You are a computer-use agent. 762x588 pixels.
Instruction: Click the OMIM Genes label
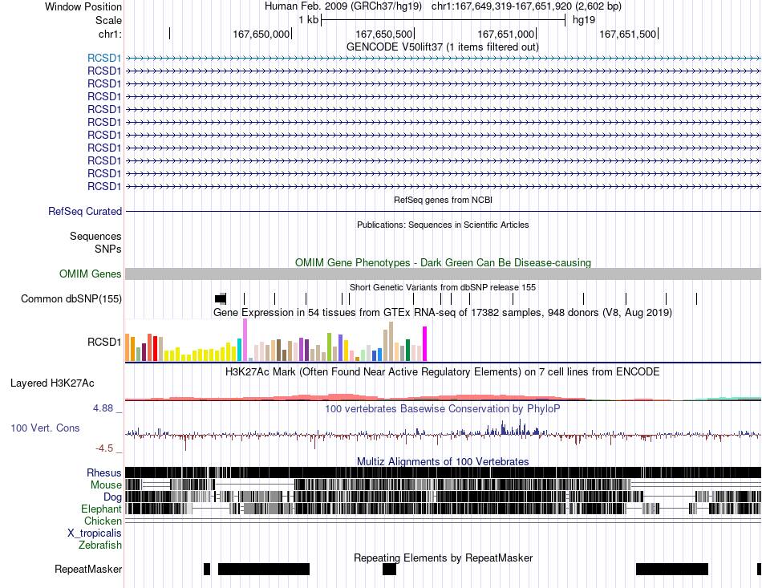90,274
